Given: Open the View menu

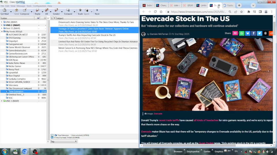Looking at the screenshot, I should click(13, 6).
